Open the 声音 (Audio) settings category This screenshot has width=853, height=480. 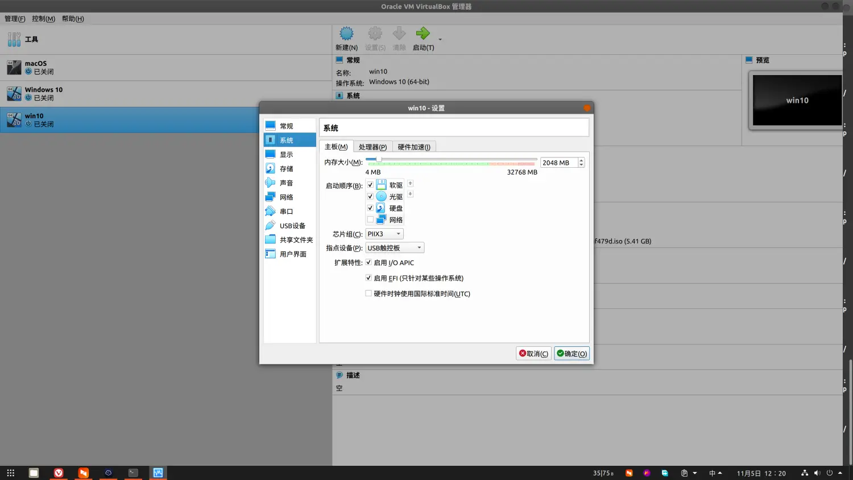(x=286, y=183)
